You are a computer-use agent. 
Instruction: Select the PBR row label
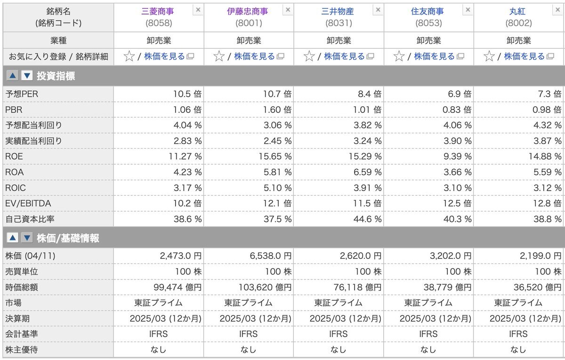[x=14, y=110]
